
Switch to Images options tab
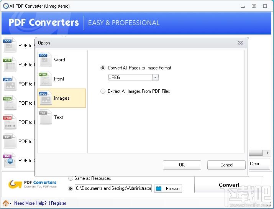[62, 98]
